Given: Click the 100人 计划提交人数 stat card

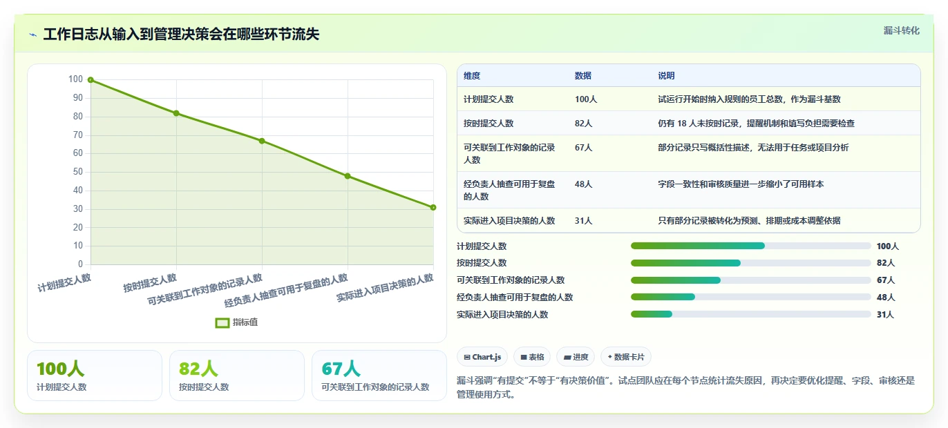Looking at the screenshot, I should tap(95, 376).
